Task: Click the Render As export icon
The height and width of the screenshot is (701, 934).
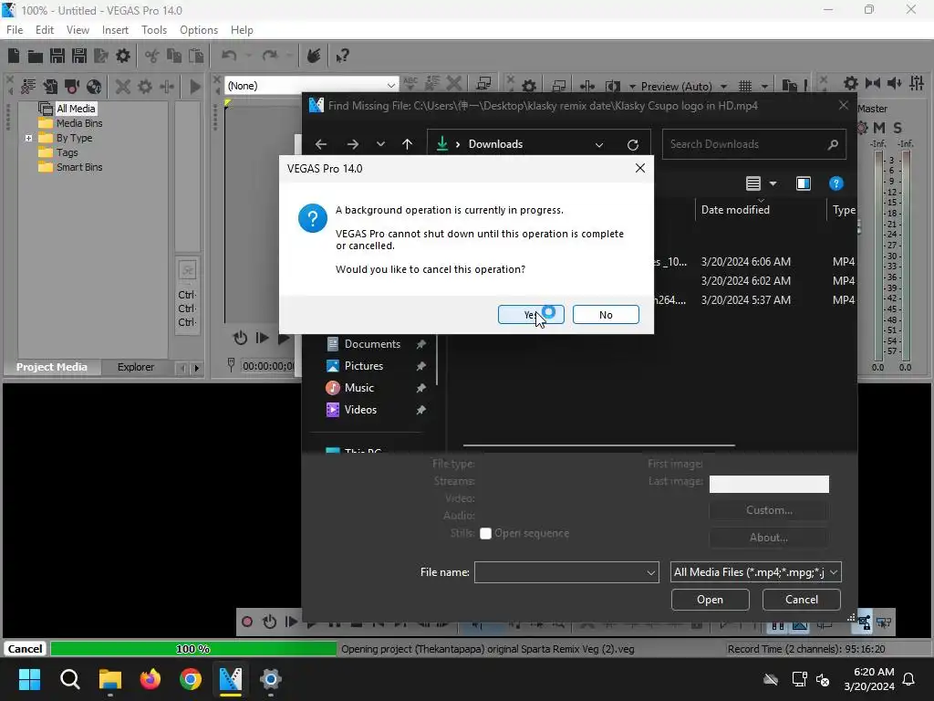Action: tap(100, 56)
